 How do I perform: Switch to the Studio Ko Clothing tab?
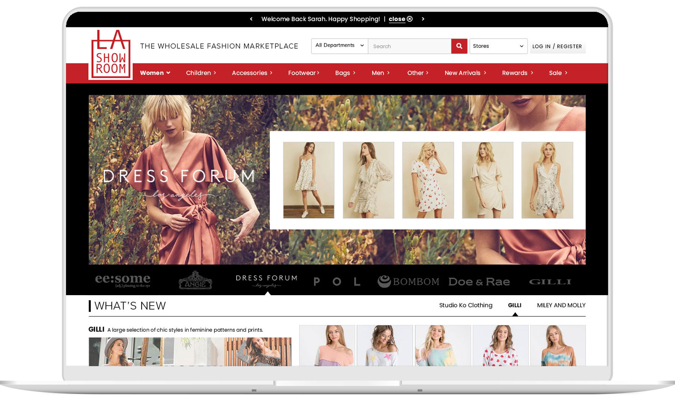coord(465,305)
